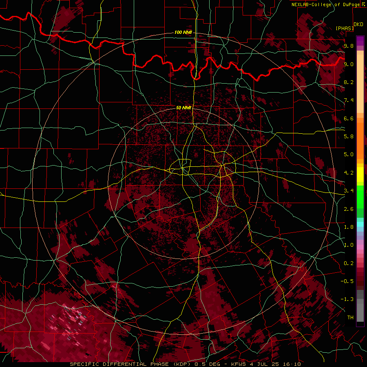Click the purple segment atop the color bar
Image resolution: width=367 pixels, height=367 pixels.
[360, 41]
